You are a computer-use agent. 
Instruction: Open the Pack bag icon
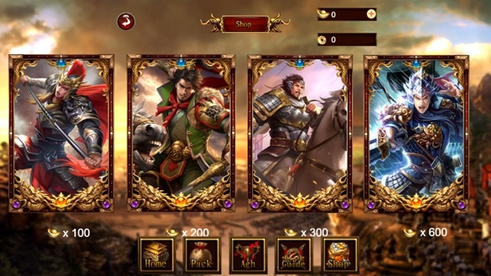click(202, 255)
